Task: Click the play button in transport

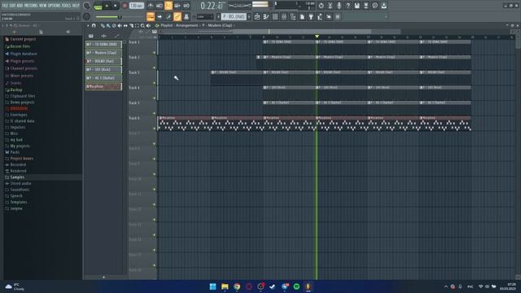Action: [x=107, y=6]
